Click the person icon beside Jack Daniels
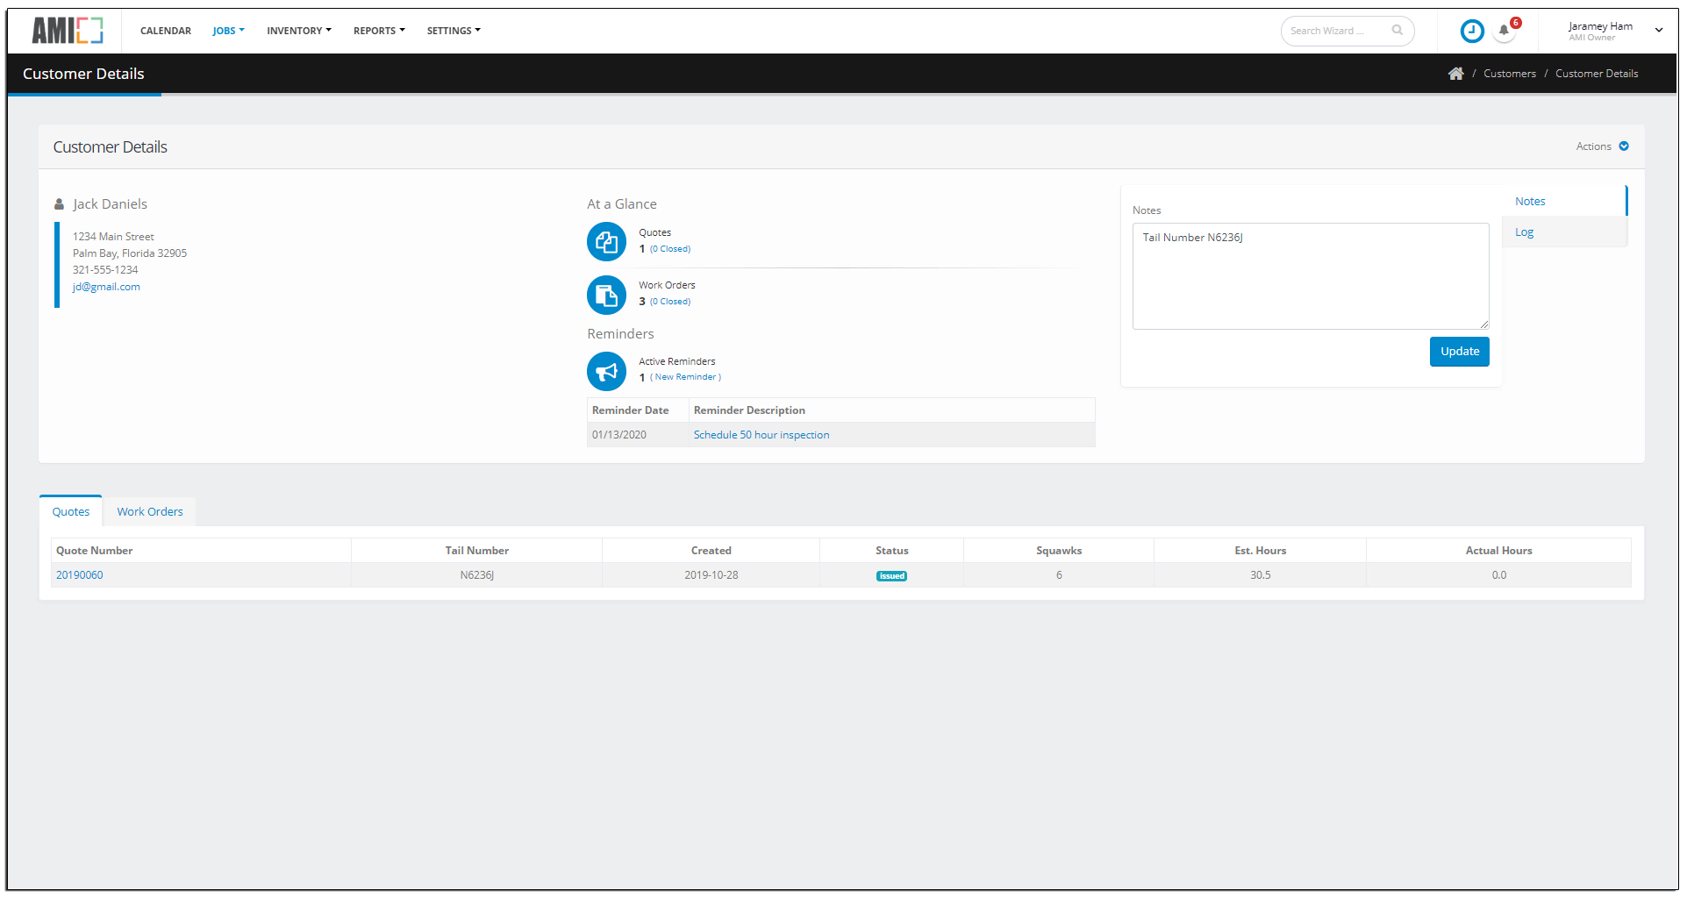 pyautogui.click(x=59, y=204)
